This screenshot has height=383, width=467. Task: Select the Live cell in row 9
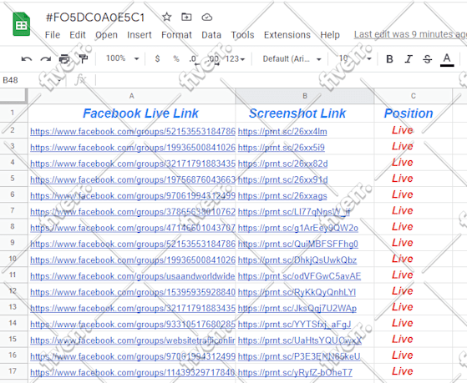413,243
